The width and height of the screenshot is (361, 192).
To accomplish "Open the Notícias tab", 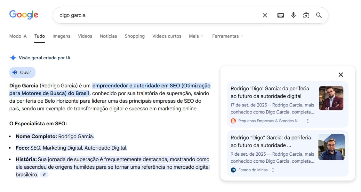I will 108,36.
